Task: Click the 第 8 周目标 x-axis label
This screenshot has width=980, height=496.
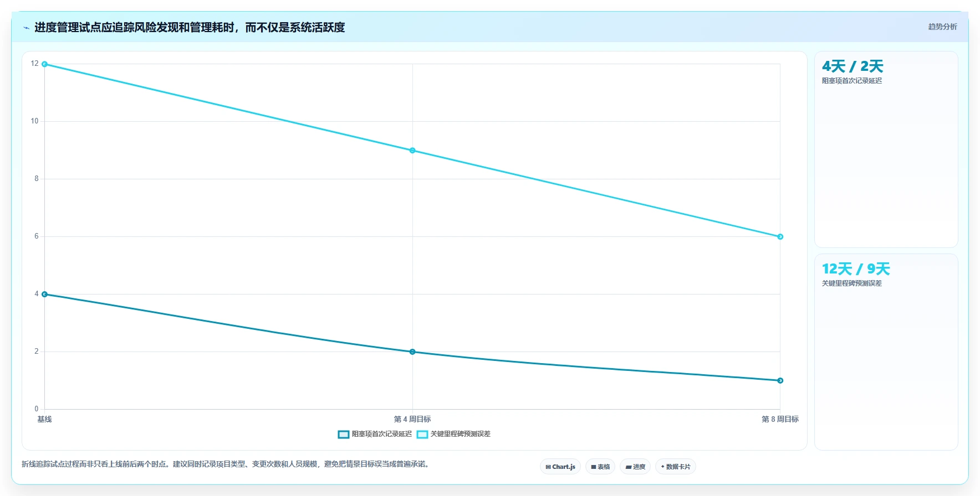Action: pyautogui.click(x=780, y=420)
